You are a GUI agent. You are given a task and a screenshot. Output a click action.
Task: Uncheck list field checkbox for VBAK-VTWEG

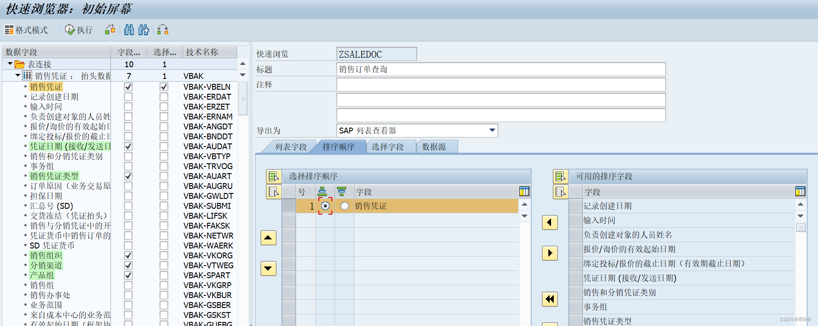pyautogui.click(x=129, y=265)
